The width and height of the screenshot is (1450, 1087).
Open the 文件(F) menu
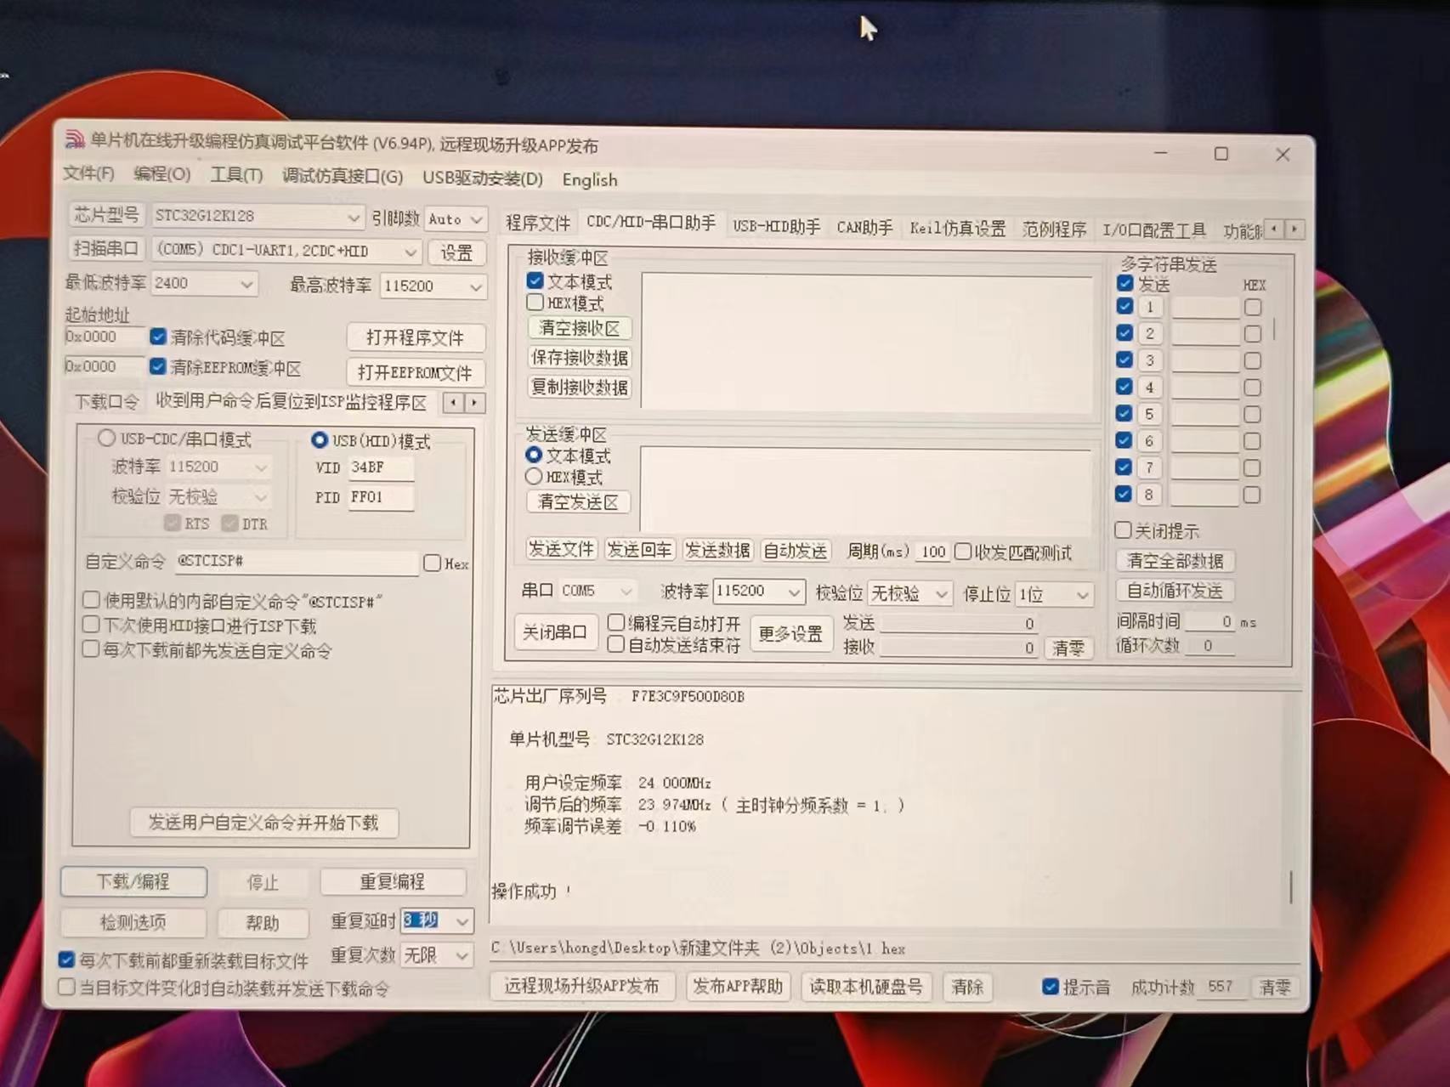88,173
